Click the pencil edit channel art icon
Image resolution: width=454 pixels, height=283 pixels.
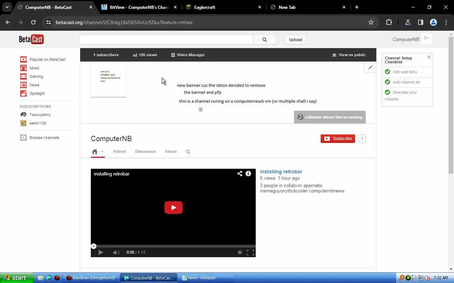[370, 67]
